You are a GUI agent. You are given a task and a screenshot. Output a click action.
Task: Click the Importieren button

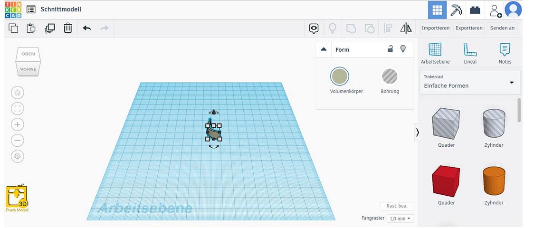[435, 28]
